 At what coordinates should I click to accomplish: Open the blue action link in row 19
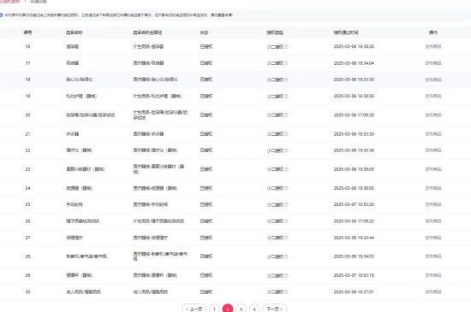click(433, 96)
